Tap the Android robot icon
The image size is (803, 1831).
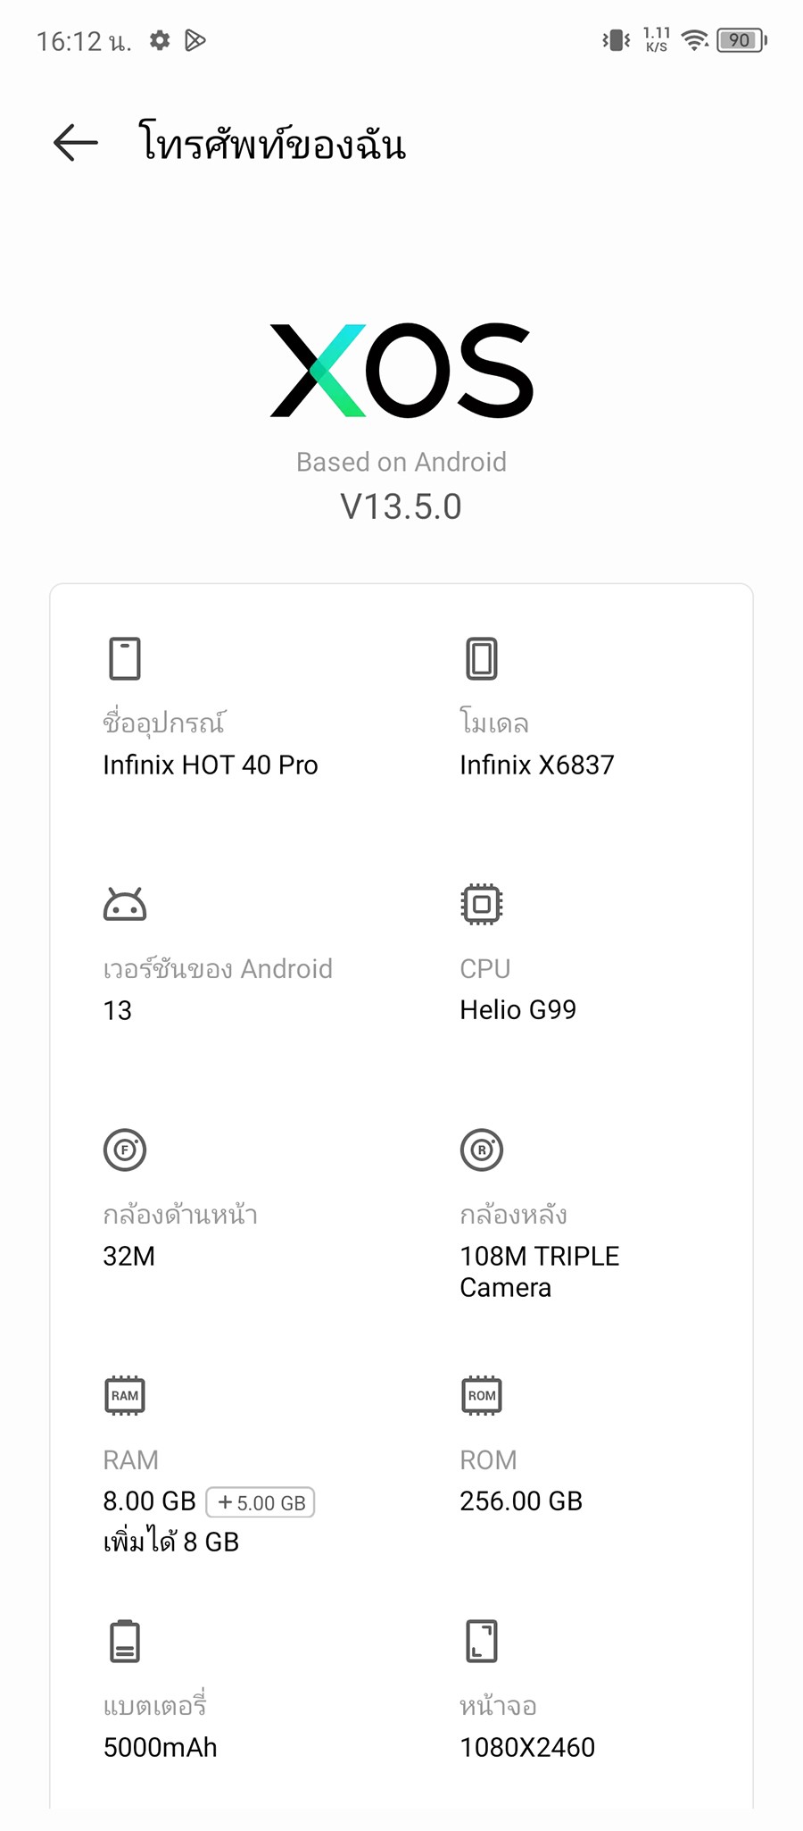tap(125, 905)
